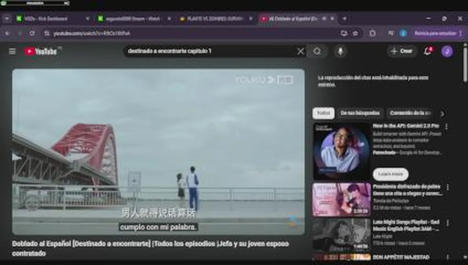Close the Kick Stream watch tab
This screenshot has height=265, width=468.
[169, 19]
